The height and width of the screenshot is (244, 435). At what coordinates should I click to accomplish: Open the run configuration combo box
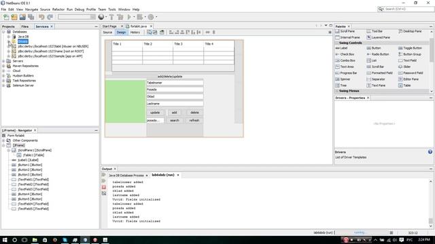77,17
